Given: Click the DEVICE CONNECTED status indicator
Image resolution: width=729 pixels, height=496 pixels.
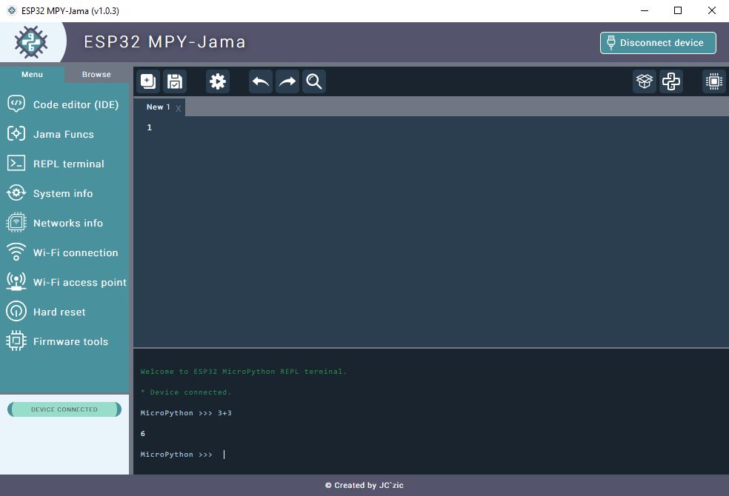Looking at the screenshot, I should pyautogui.click(x=64, y=409).
